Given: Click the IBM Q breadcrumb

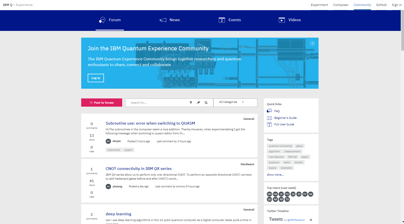Looking at the screenshot, I should click(7, 5).
